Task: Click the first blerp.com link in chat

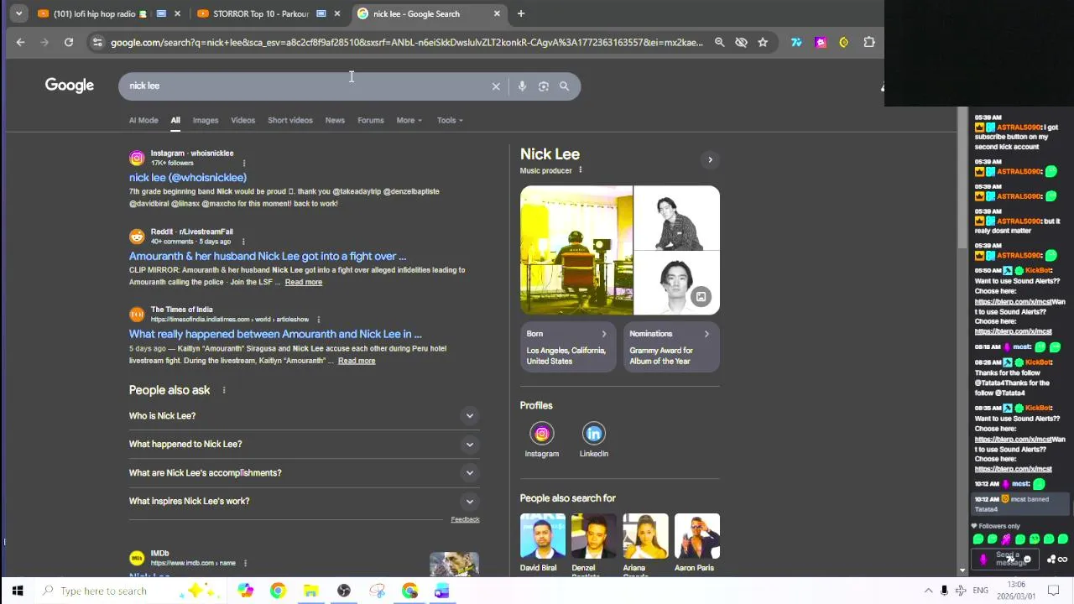Action: (x=1013, y=301)
